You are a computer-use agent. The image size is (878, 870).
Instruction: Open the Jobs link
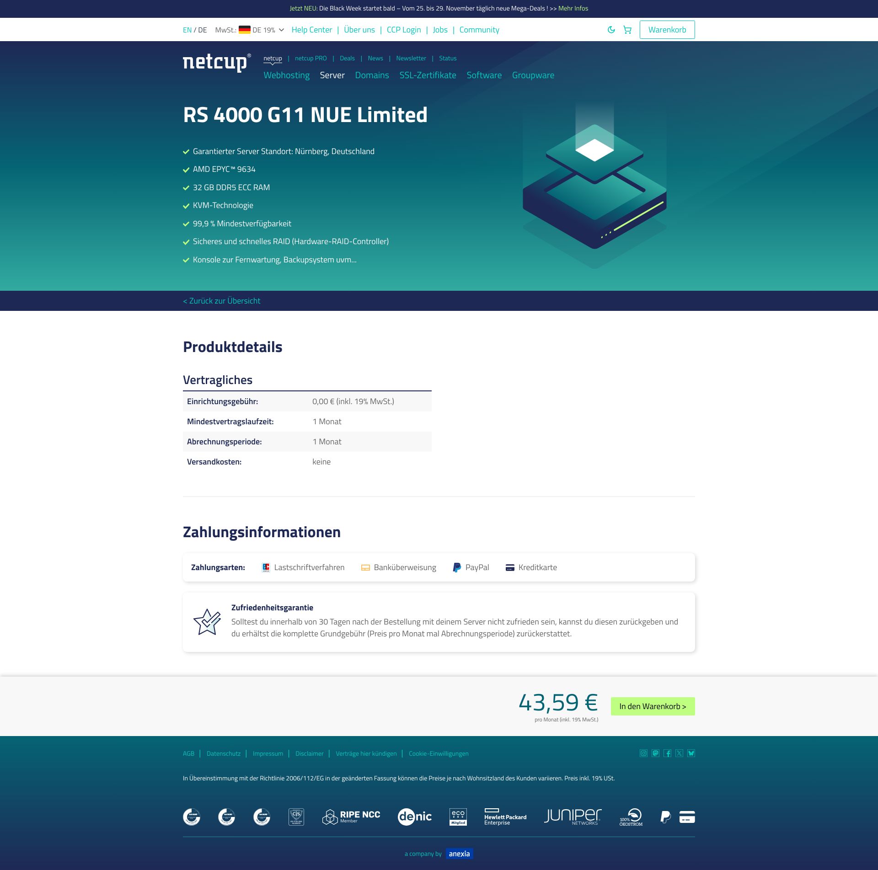pyautogui.click(x=440, y=30)
